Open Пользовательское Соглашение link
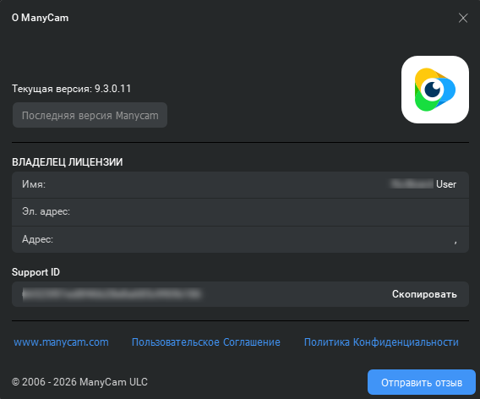The image size is (480, 399). (x=205, y=342)
